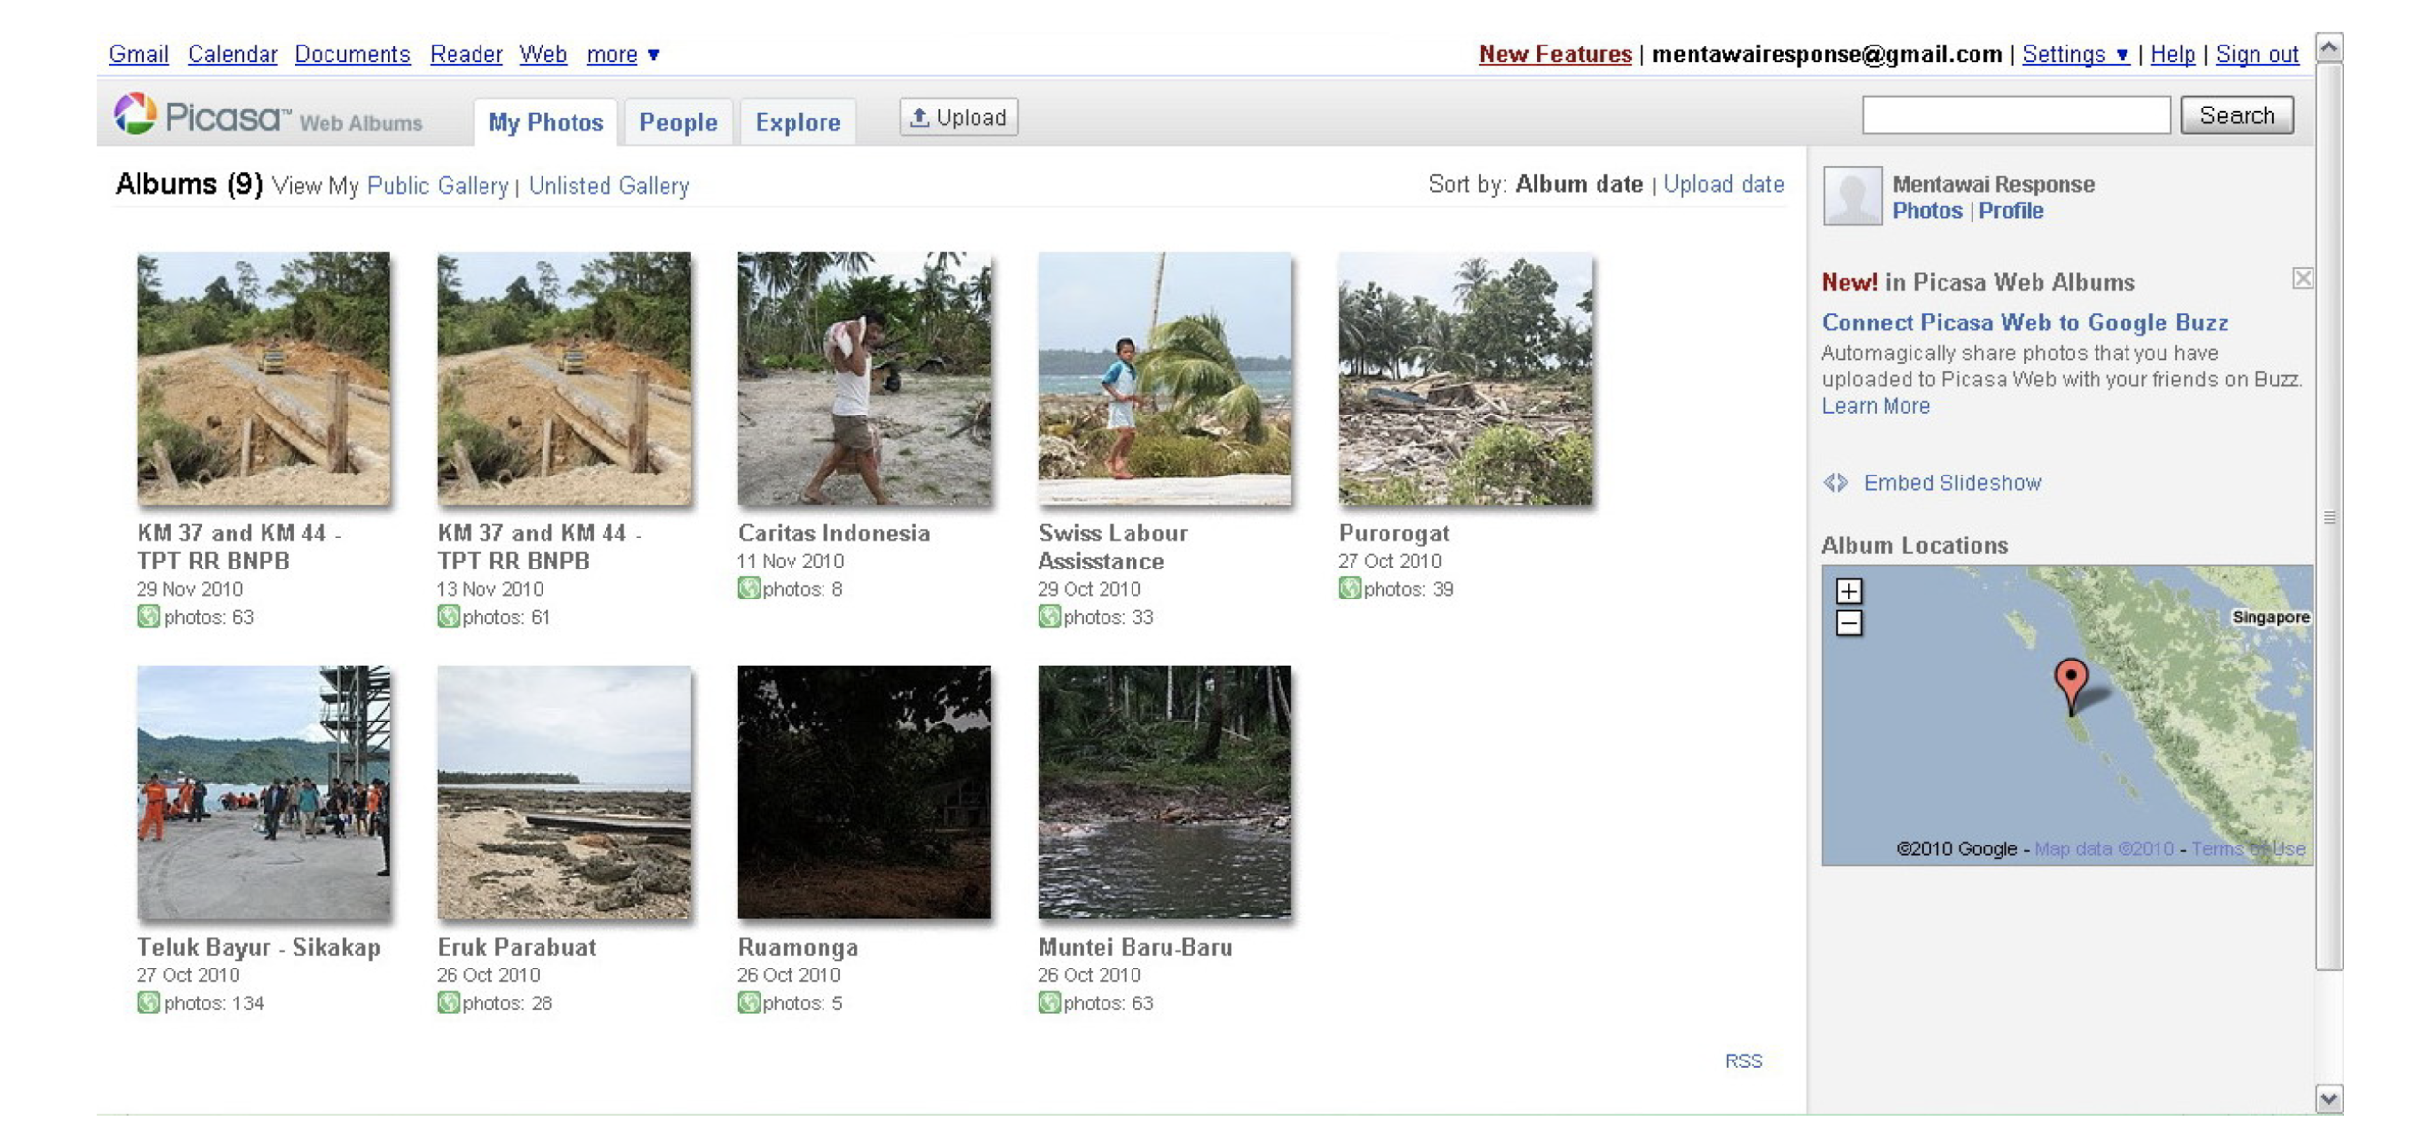Click geotag icon under Ruamonga album
The image size is (2422, 1137).
coord(748,1003)
